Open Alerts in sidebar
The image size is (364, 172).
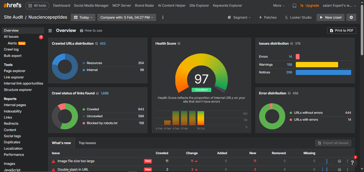pos(12,43)
